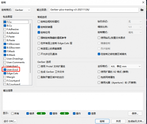Toggle the Edge.Cuts layer checkbox
147x124 pixels.
(x=5, y=73)
